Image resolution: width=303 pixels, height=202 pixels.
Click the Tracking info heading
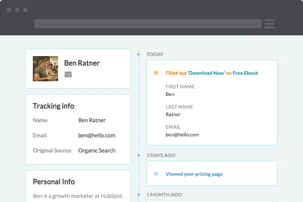tap(54, 106)
